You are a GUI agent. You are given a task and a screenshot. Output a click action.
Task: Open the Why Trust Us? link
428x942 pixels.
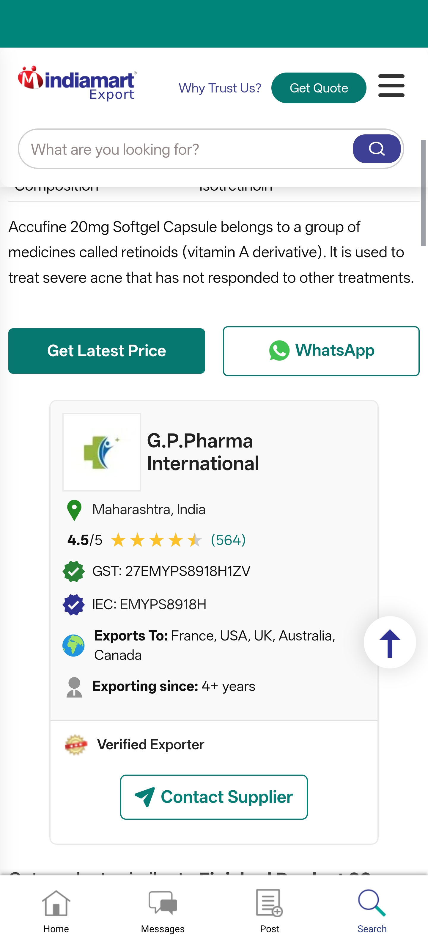(x=220, y=88)
